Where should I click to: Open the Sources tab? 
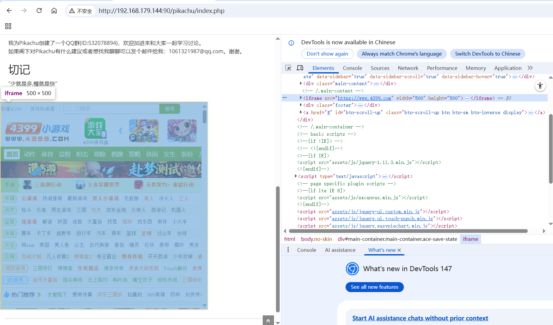pyautogui.click(x=380, y=68)
